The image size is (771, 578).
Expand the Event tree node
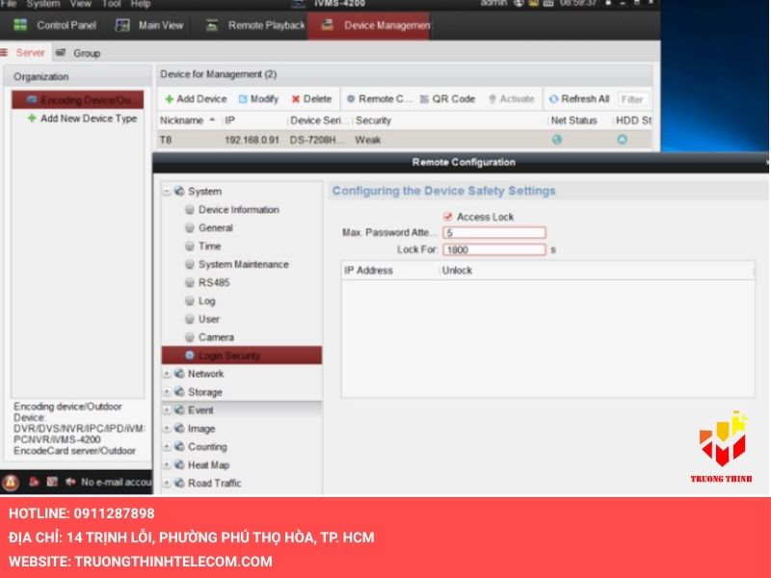(x=167, y=410)
